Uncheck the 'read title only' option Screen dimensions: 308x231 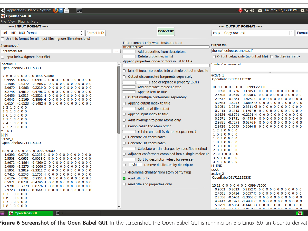coord(124,178)
